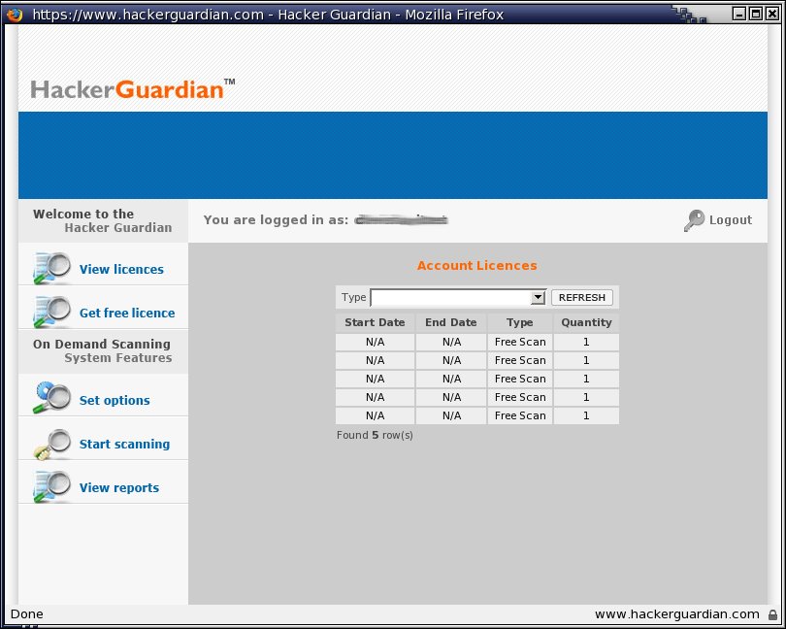This screenshot has width=786, height=629.
Task: Click the View reports magnifier icon
Action: coord(52,486)
